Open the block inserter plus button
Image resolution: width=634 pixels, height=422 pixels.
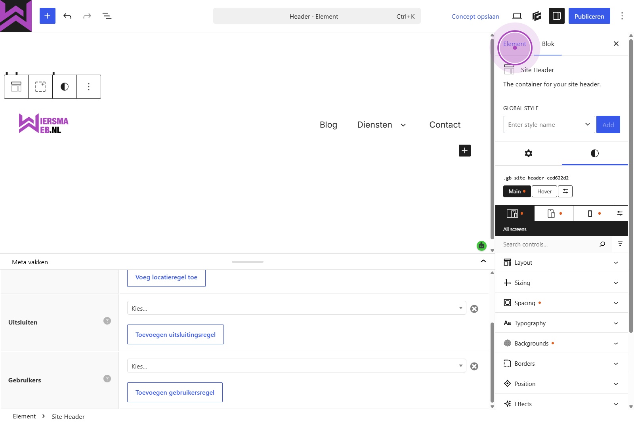48,16
